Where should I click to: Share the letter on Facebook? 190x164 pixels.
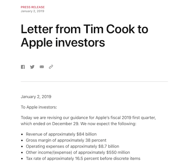(x=23, y=67)
